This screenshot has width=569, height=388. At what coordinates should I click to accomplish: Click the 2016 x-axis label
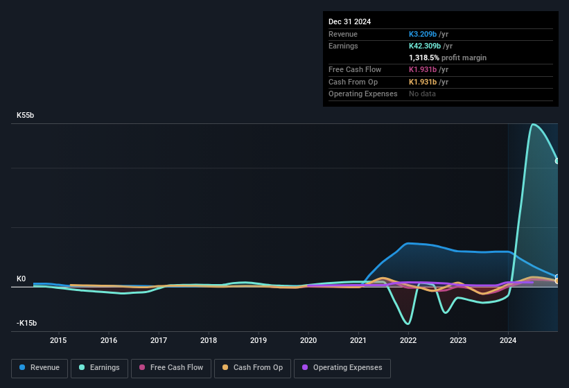point(109,340)
